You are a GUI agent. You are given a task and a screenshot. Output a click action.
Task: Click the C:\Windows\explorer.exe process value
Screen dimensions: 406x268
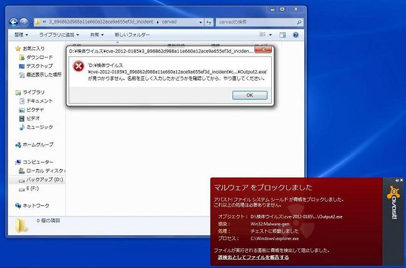[x=274, y=238]
